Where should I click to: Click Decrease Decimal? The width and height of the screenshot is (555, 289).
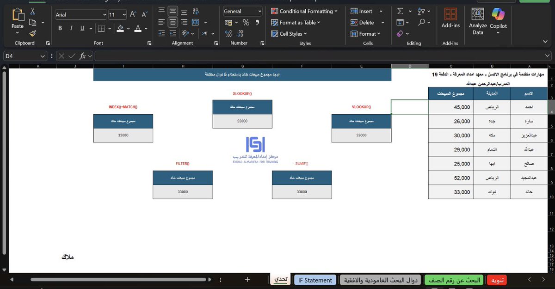[240, 34]
